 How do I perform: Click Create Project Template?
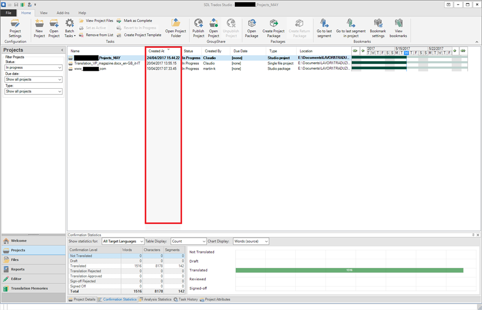point(139,35)
